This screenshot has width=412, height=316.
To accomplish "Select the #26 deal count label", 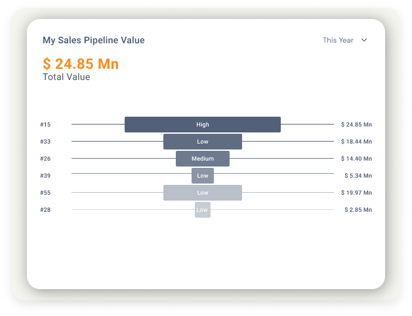I will tap(45, 159).
